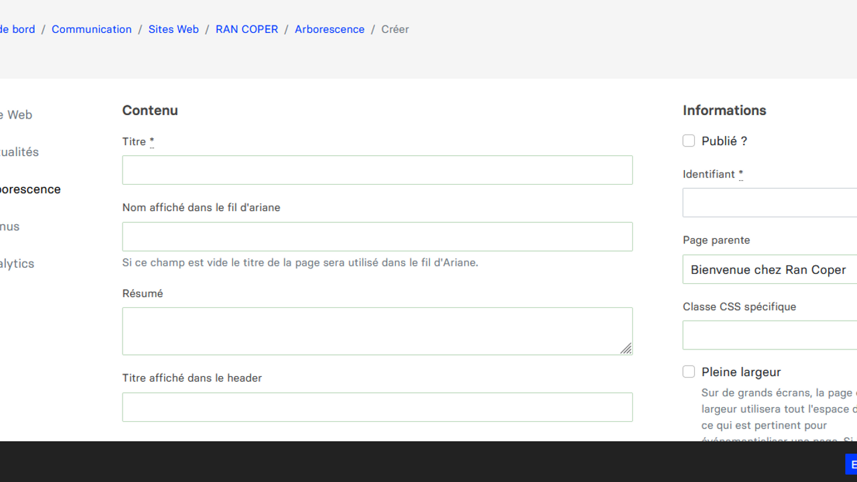Go to Communication in the breadcrumb
This screenshot has height=482, width=857.
(x=92, y=29)
